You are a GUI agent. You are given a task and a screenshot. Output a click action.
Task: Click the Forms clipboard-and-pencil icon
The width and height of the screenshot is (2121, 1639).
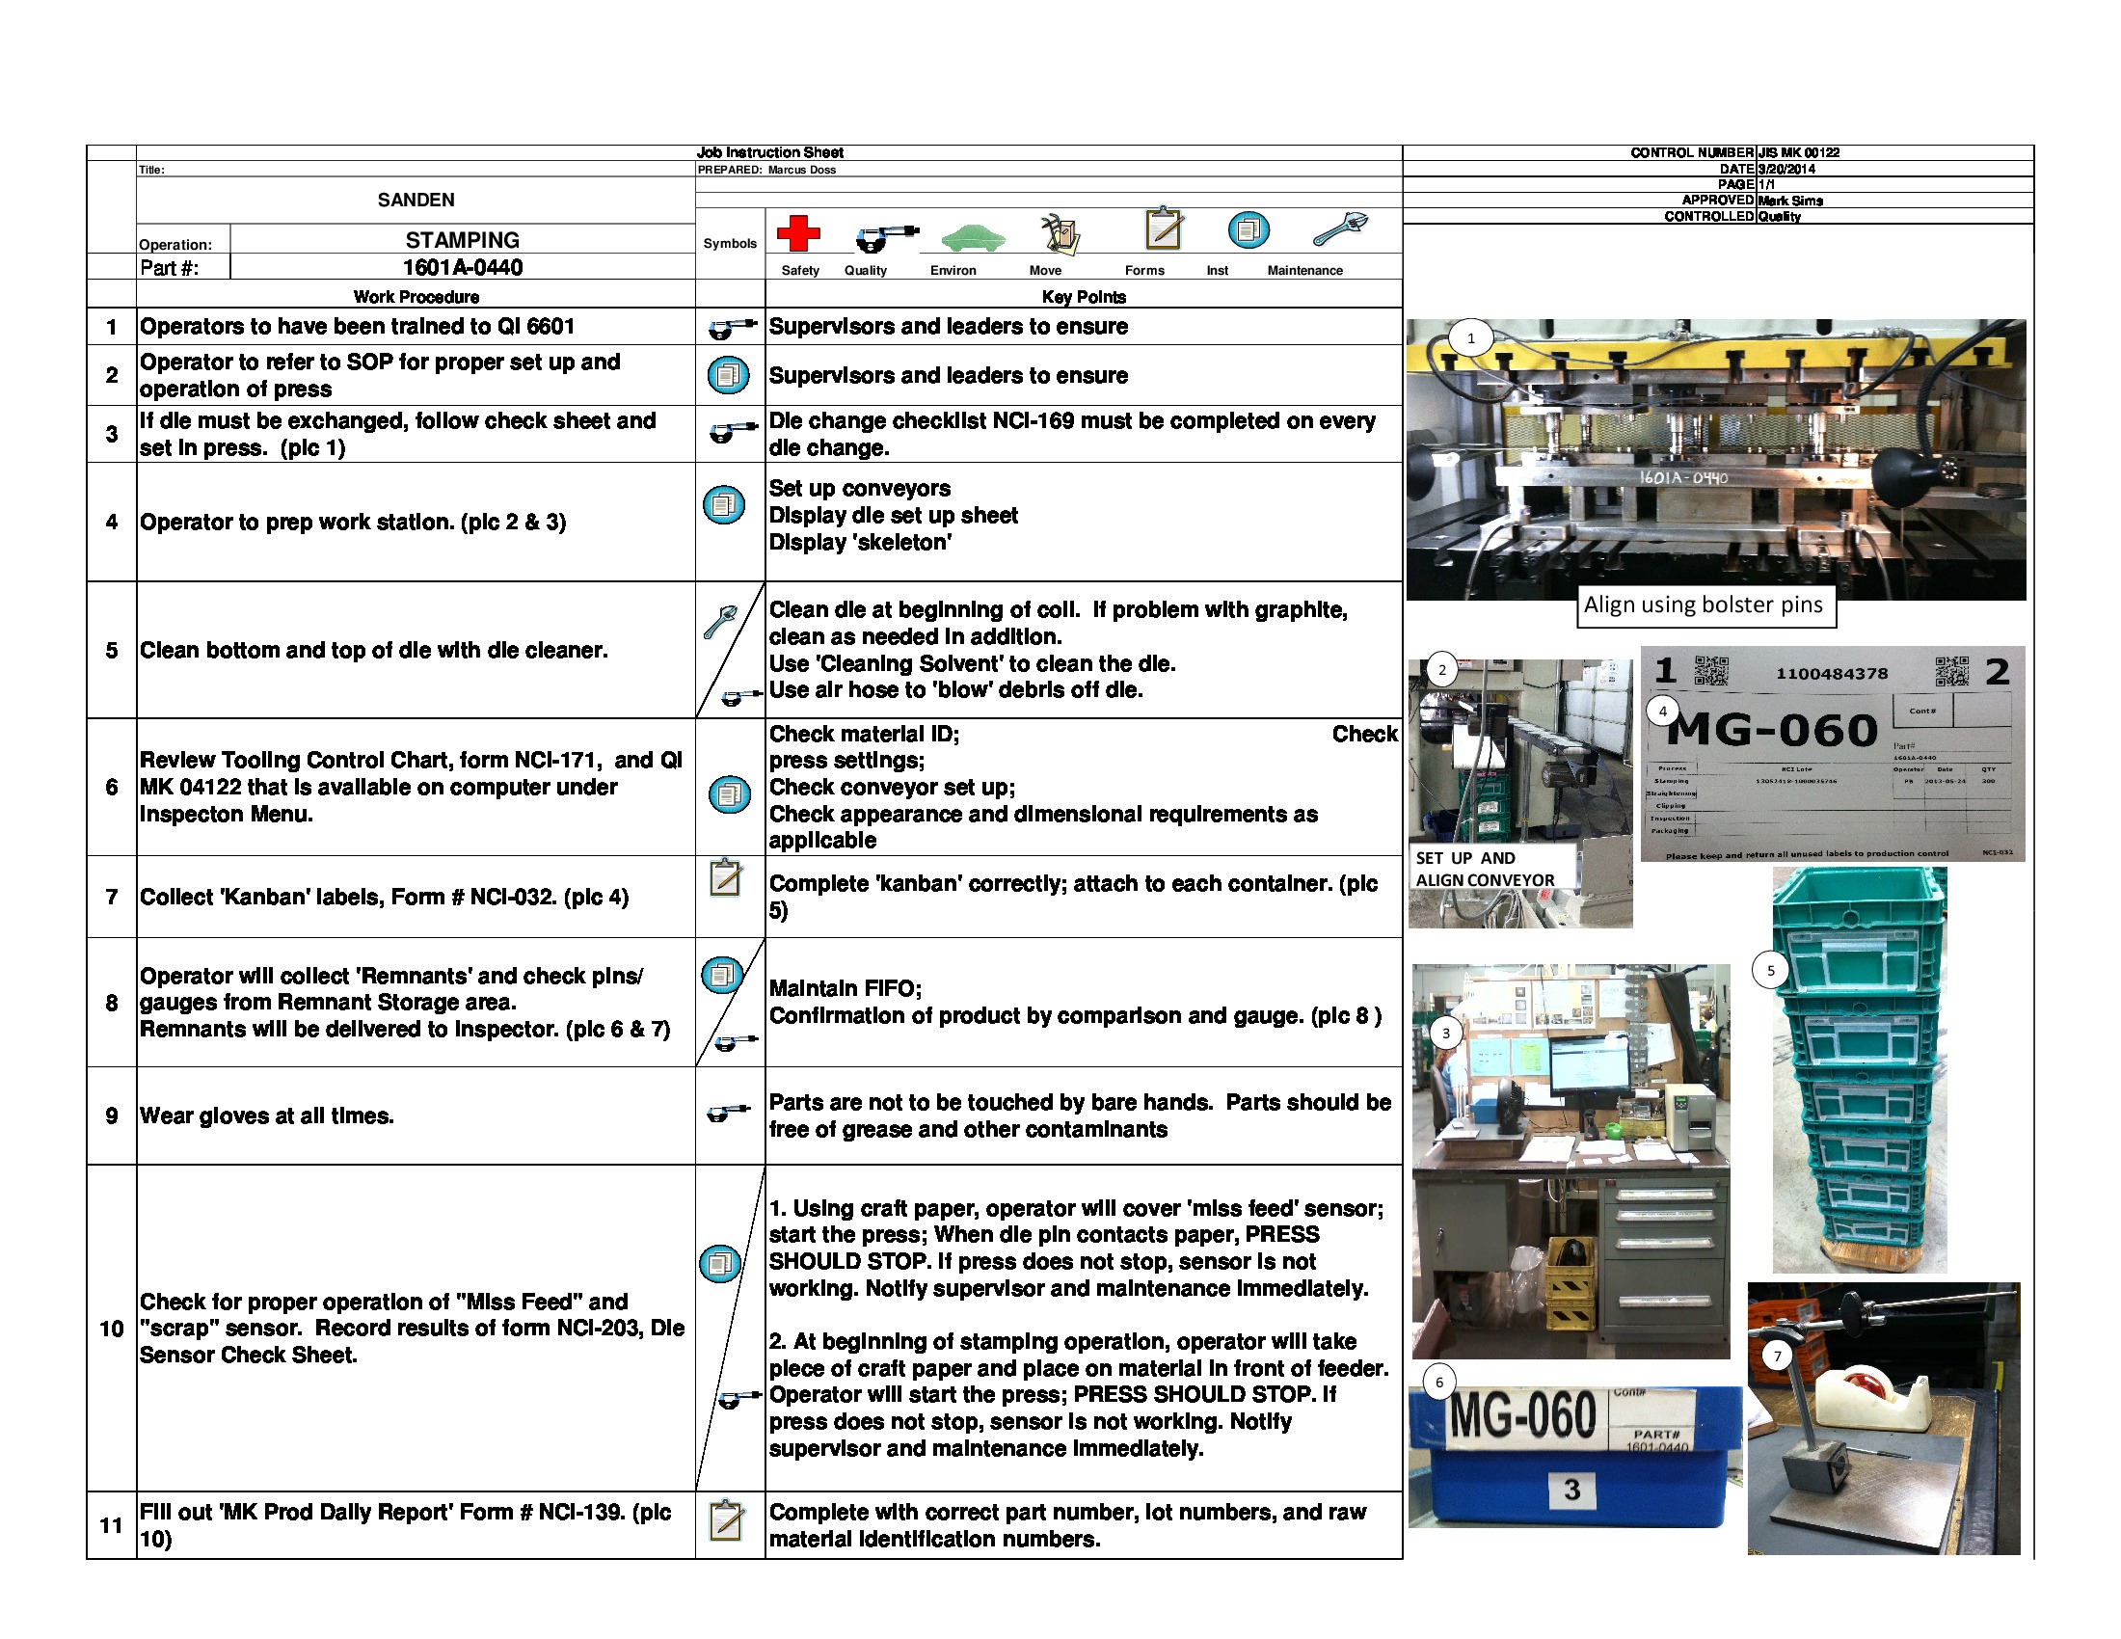(x=1164, y=228)
